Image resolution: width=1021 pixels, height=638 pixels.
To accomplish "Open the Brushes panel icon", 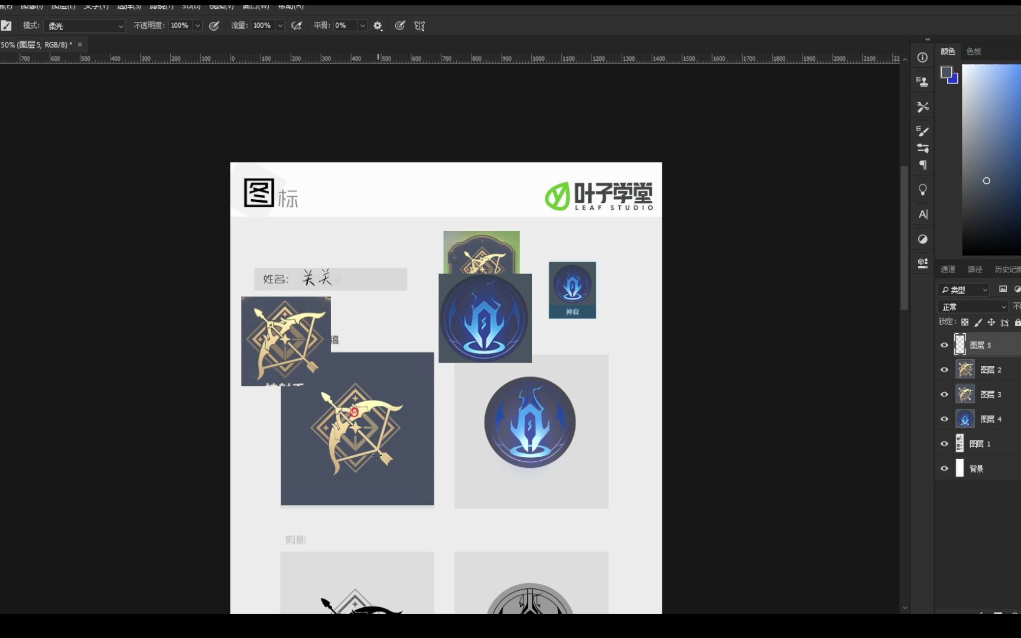I will [x=922, y=148].
